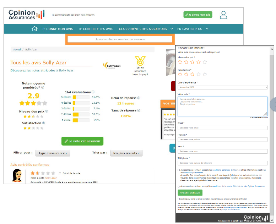276x224 pixels.
Task: Open the Solly Azar link in Nicki's review
Action: pos(51,178)
